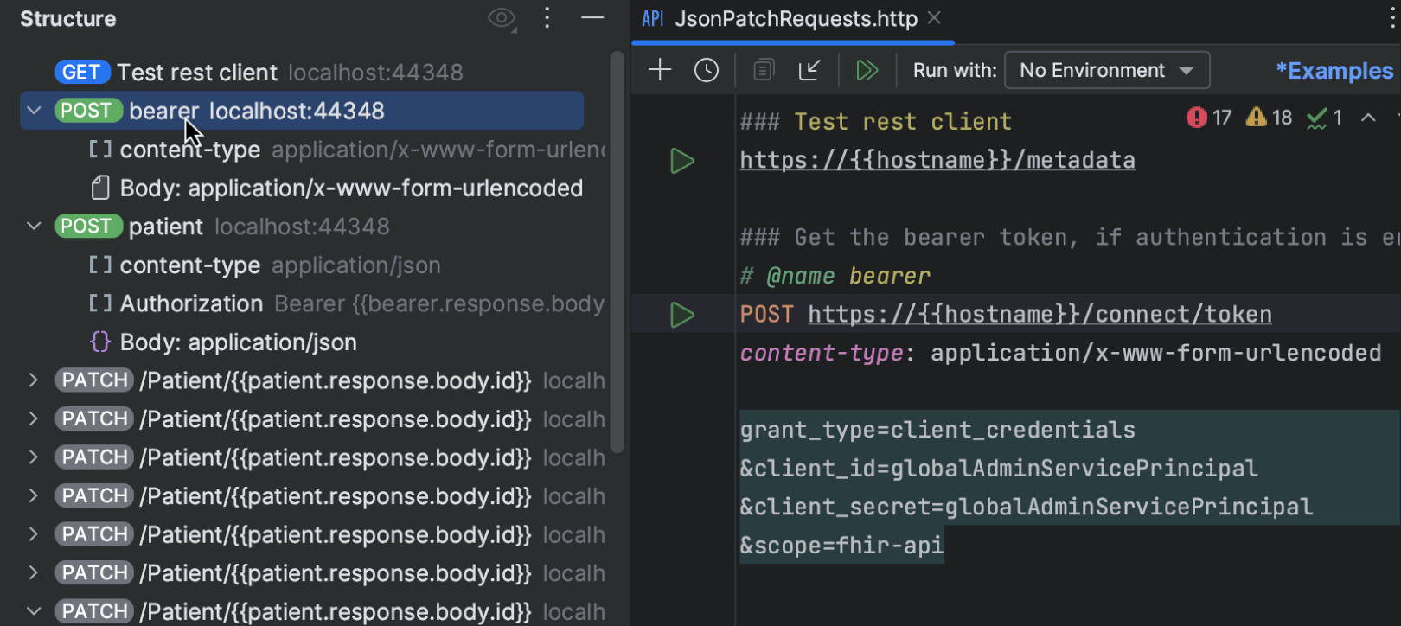
Task: Open the Examples link
Action: [1334, 71]
